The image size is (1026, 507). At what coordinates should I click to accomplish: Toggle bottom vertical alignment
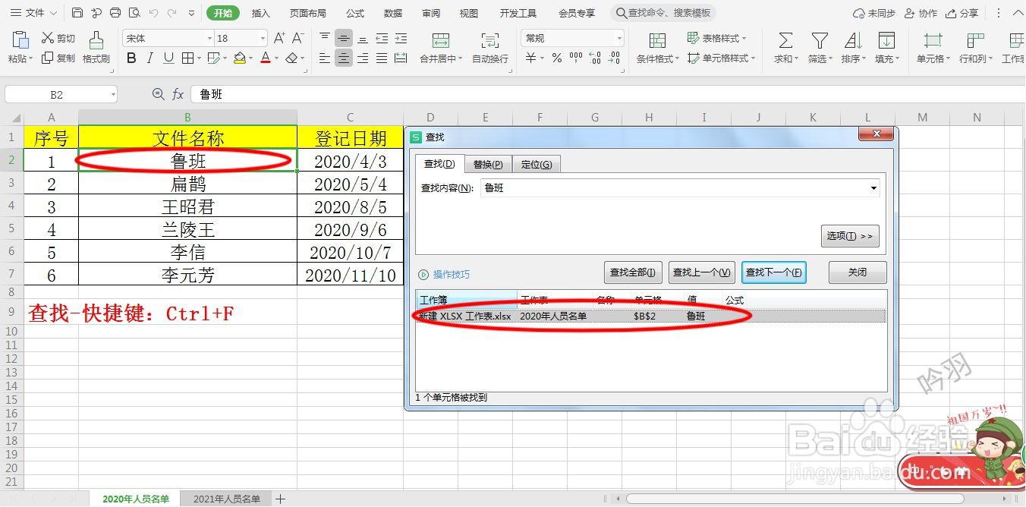363,38
